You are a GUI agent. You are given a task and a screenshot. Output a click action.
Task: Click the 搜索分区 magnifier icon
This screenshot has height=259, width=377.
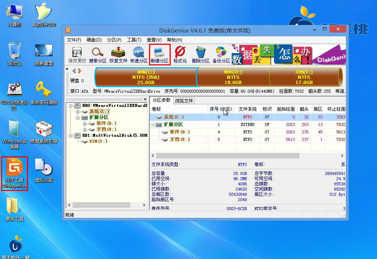point(98,55)
